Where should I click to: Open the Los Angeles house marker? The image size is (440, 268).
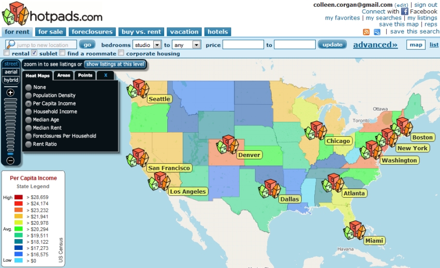point(159,181)
